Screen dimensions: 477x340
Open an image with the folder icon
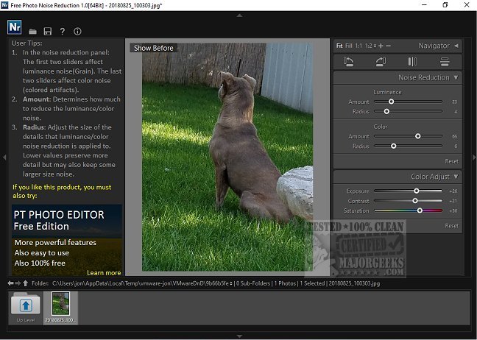[x=33, y=32]
